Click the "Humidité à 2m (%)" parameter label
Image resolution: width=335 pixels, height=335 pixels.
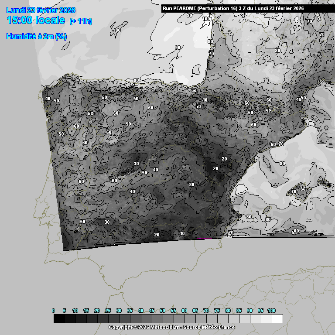point(36,37)
